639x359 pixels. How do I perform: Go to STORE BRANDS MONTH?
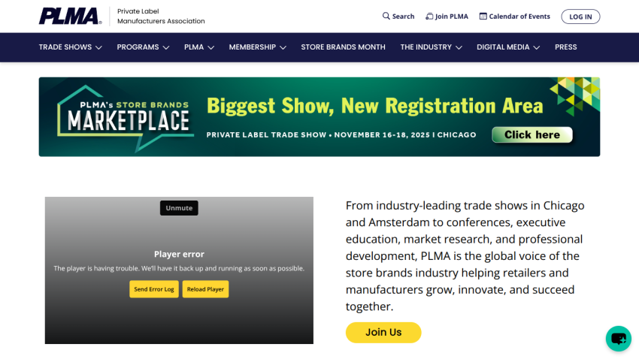click(343, 47)
